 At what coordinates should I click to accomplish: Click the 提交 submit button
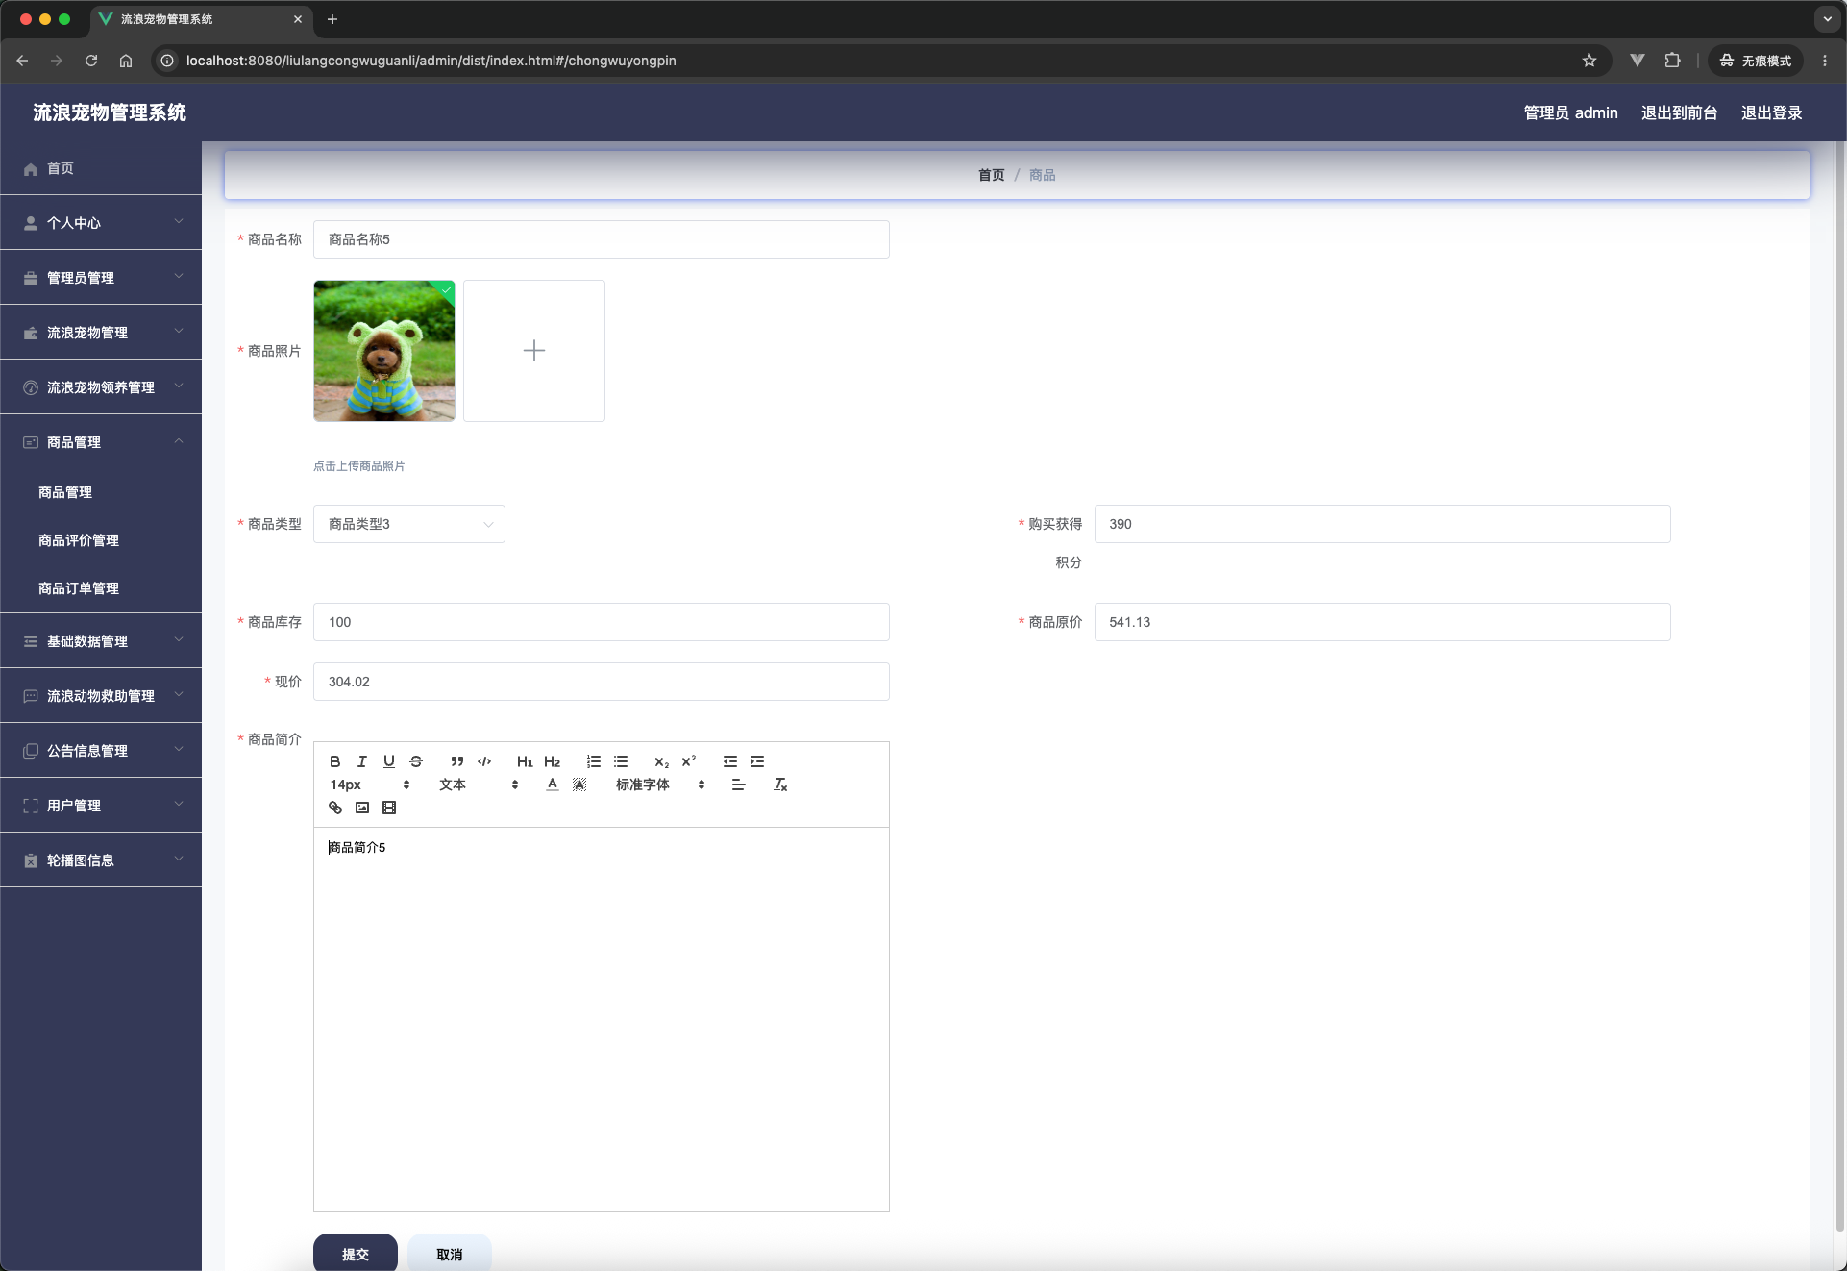click(356, 1253)
